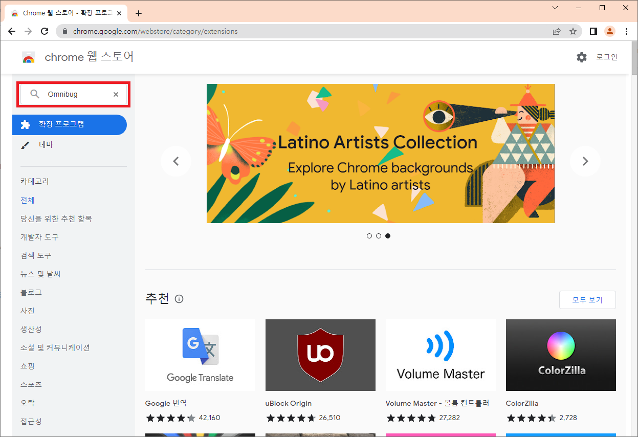Show next carousel banner
This screenshot has height=437, width=638.
tap(585, 161)
